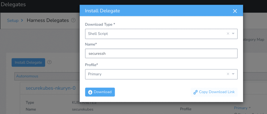This screenshot has width=267, height=114.
Task: Copy the download link
Action: [x=214, y=92]
